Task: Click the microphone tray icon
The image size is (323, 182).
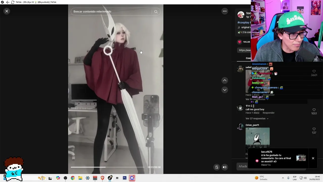Action: tap(288, 178)
